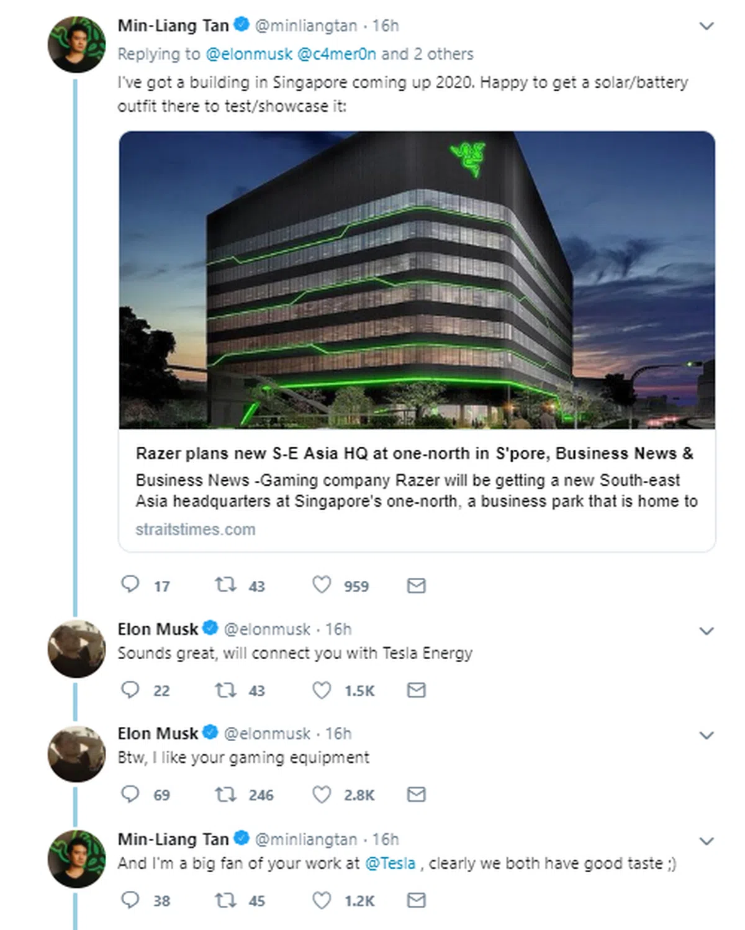Open the @elonmusk mention in 'Replying to'
The width and height of the screenshot is (745, 930).
(248, 54)
